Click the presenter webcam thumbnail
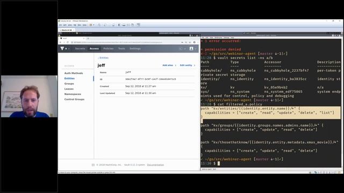 pos(29,96)
